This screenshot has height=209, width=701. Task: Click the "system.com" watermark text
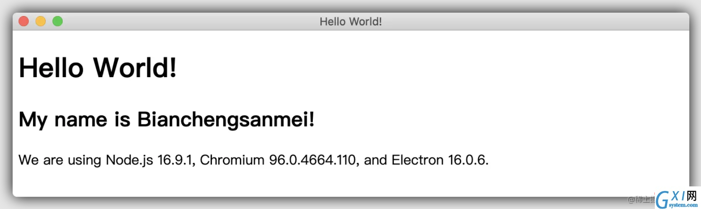(684, 205)
